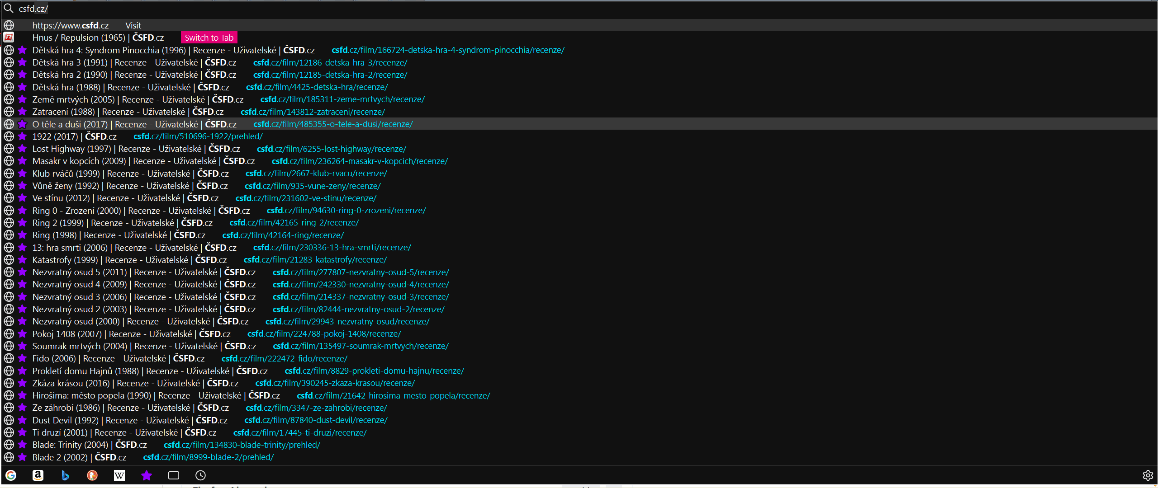Screen dimensions: 1158x488
Task: Search history using the clock icon
Action: point(201,475)
